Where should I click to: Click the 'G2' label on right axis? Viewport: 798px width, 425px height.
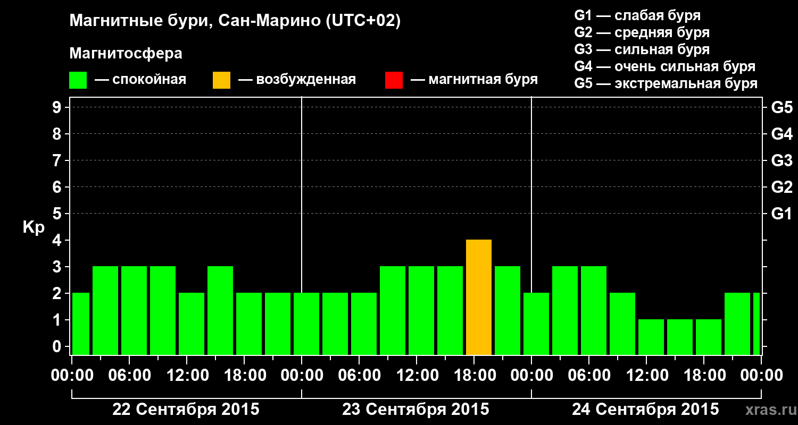click(782, 187)
